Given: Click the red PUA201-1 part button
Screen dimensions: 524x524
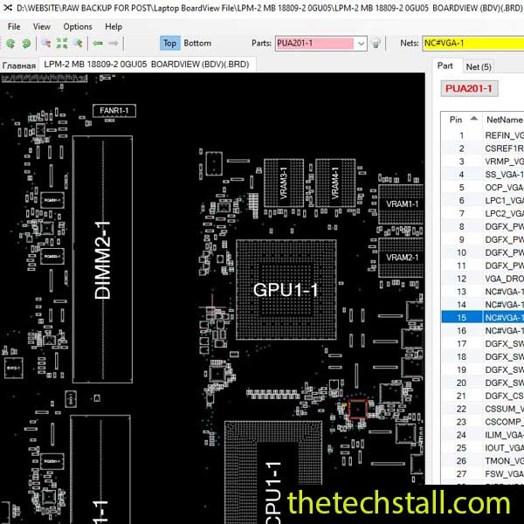Looking at the screenshot, I should pos(469,88).
